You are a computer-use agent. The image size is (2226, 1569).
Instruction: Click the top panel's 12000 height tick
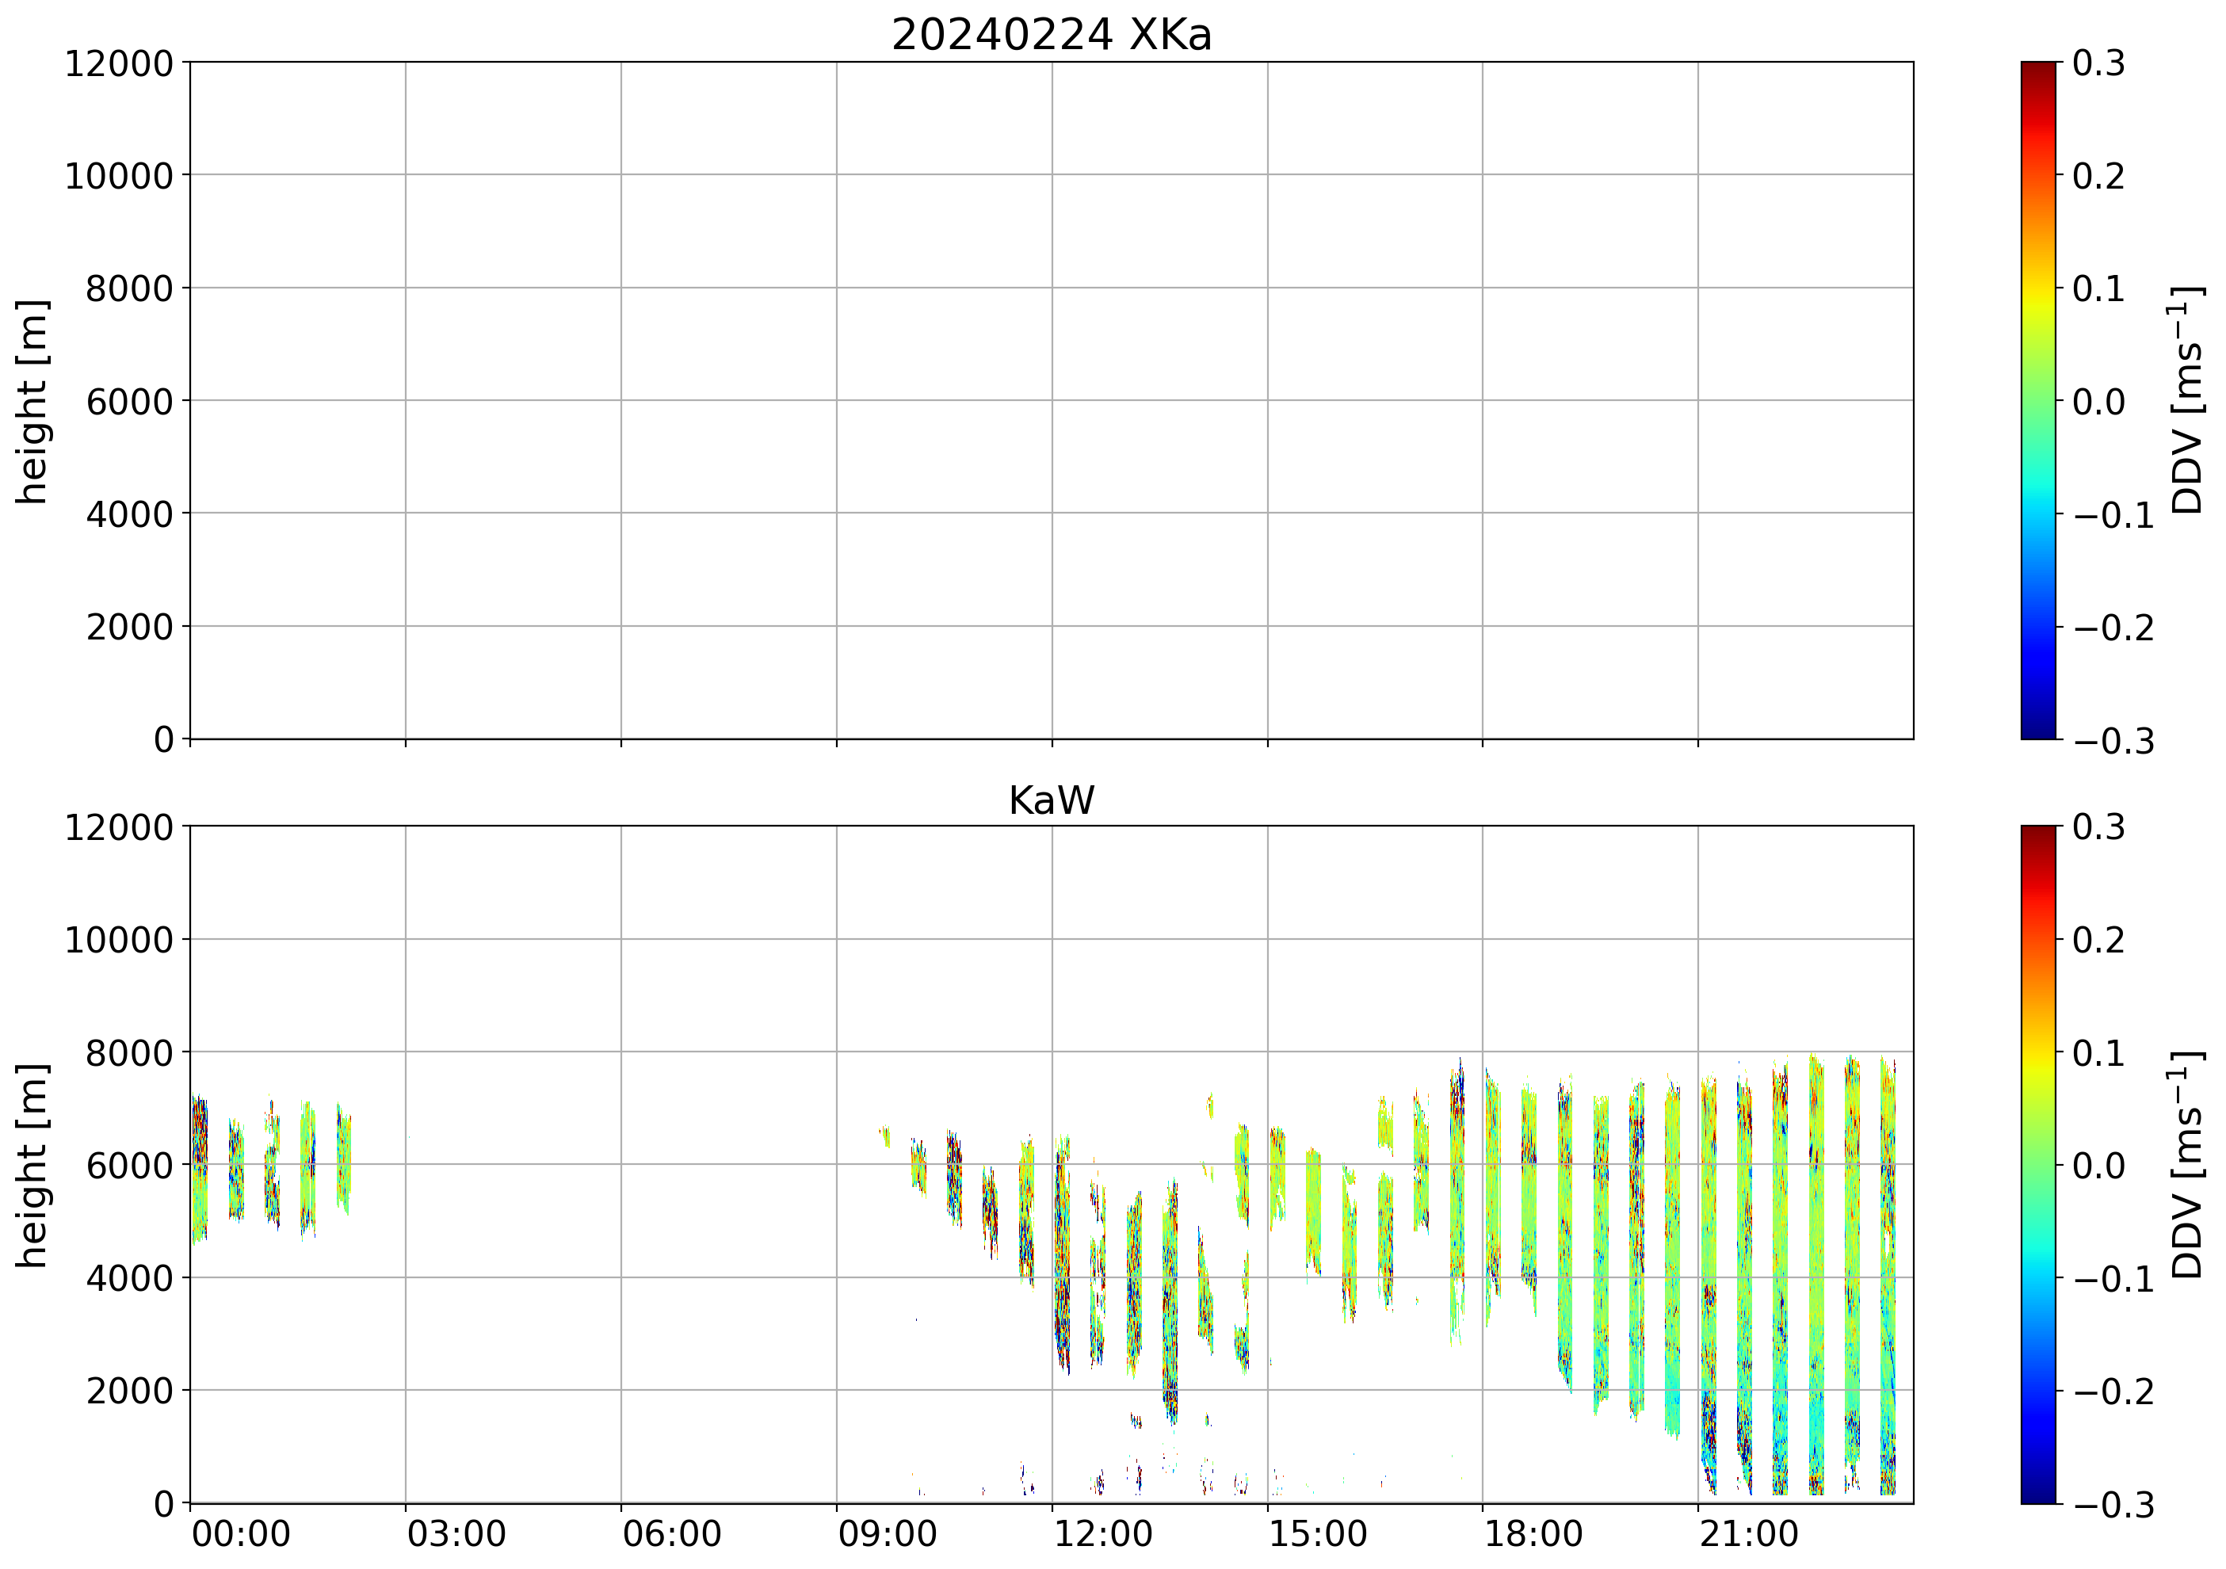pos(119,64)
